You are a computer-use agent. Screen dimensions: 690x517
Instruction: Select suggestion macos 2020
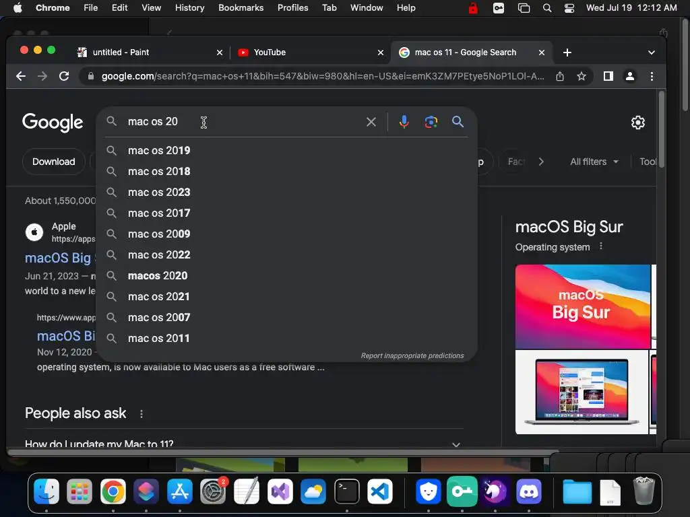(x=286, y=275)
